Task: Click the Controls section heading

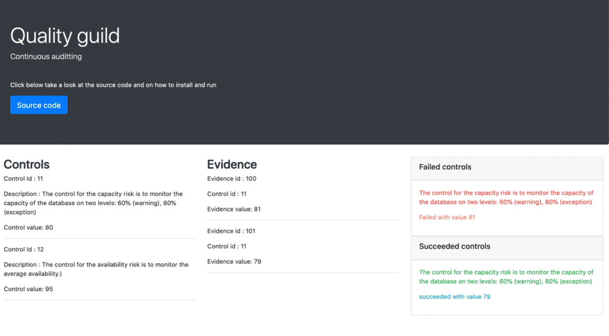Action: 27,164
